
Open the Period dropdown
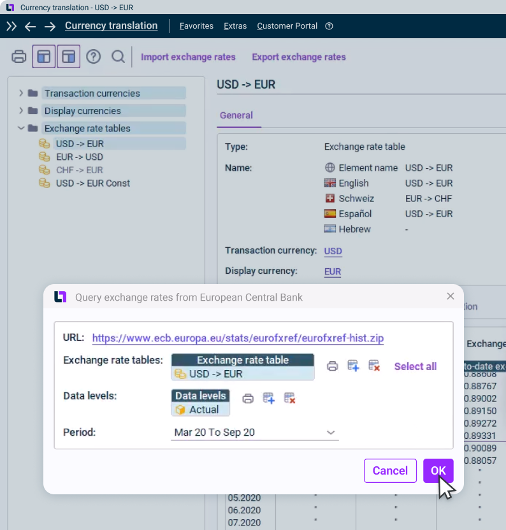point(331,433)
